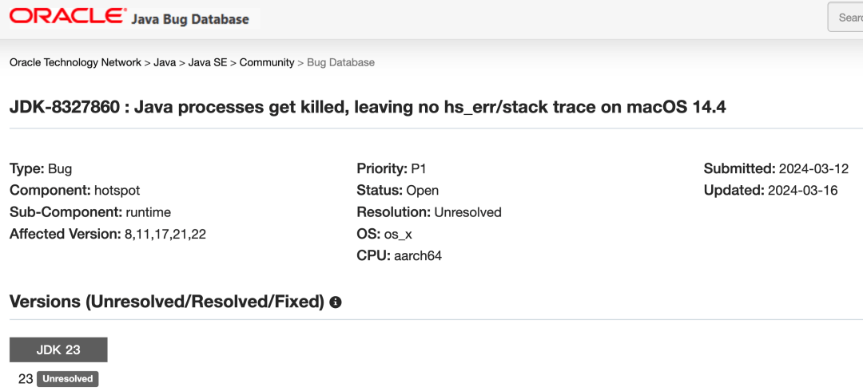Image resolution: width=863 pixels, height=391 pixels.
Task: Navigate to the Java SE breadcrumb
Action: point(208,62)
